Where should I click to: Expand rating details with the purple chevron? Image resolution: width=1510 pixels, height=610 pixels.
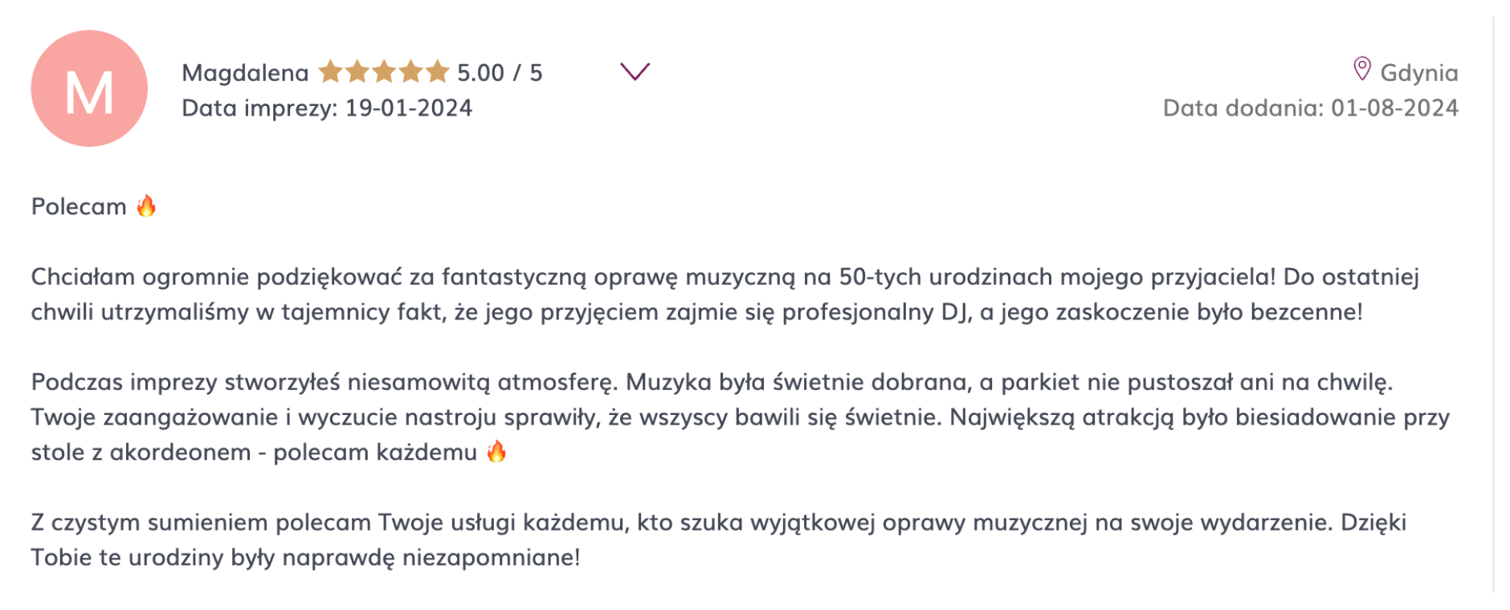pyautogui.click(x=635, y=71)
